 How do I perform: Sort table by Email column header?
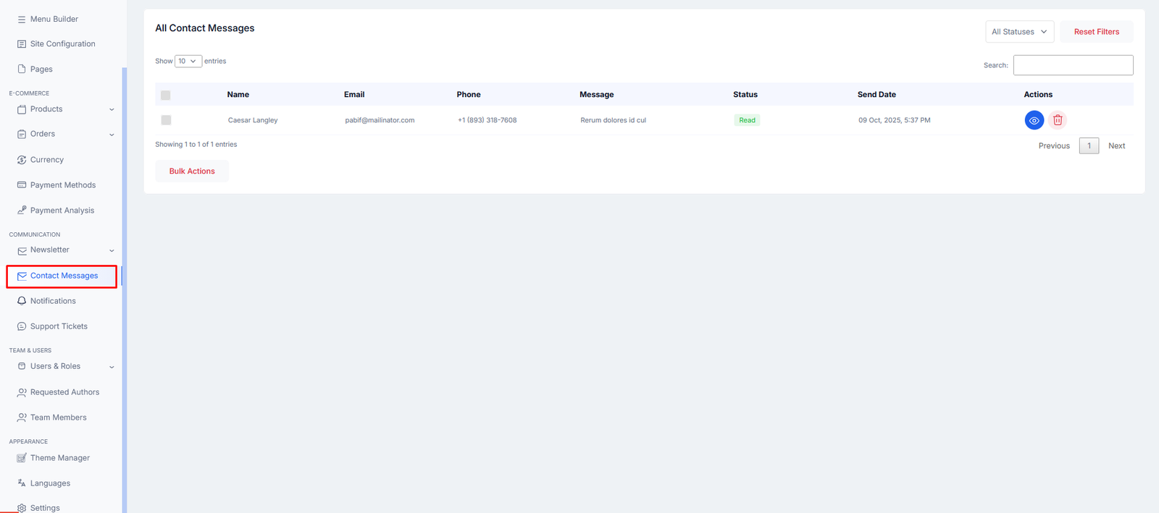[x=354, y=95]
